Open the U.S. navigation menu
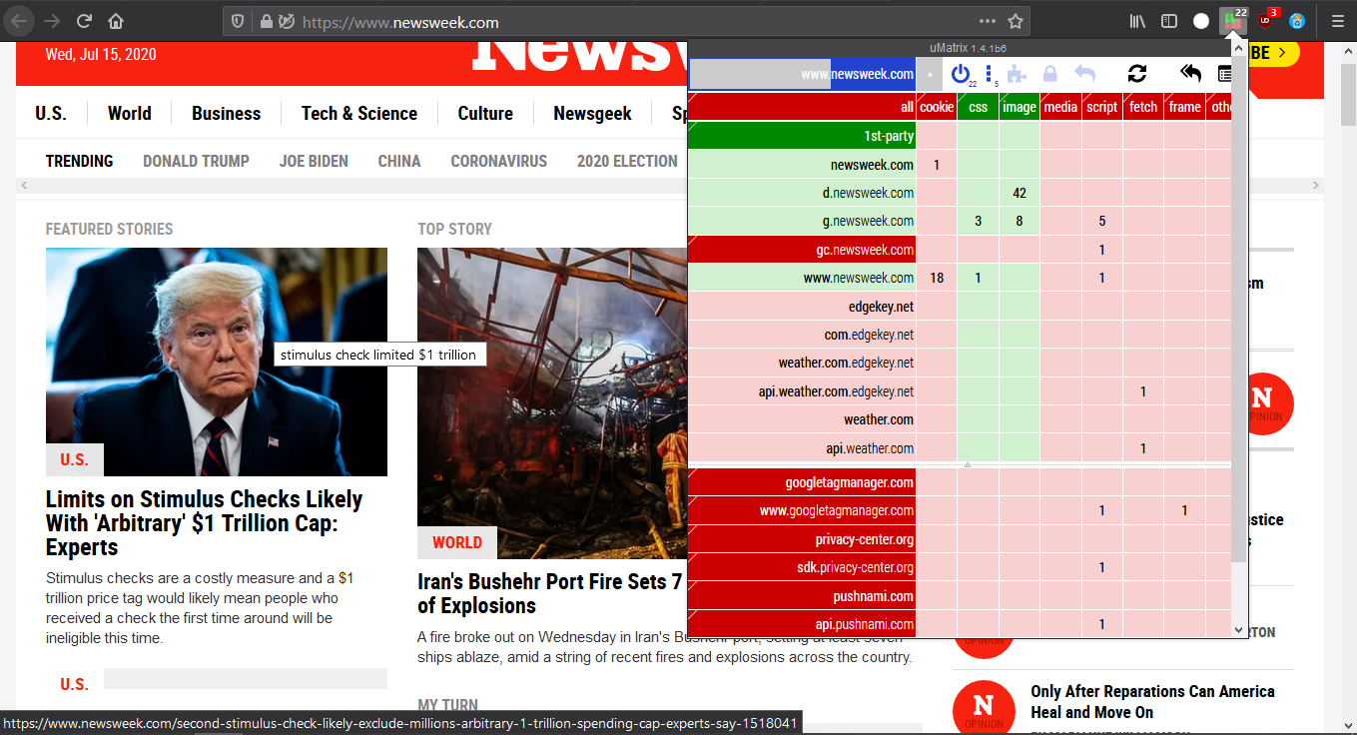Viewport: 1357px width, 735px height. (51, 114)
